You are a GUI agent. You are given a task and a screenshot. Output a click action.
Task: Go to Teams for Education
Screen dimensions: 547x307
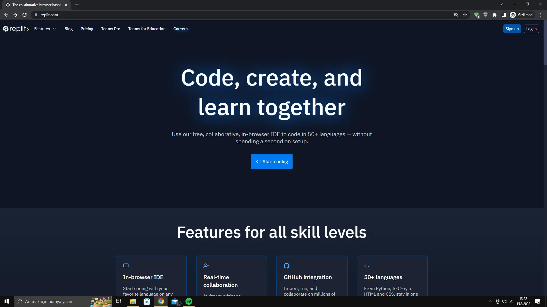point(147,29)
